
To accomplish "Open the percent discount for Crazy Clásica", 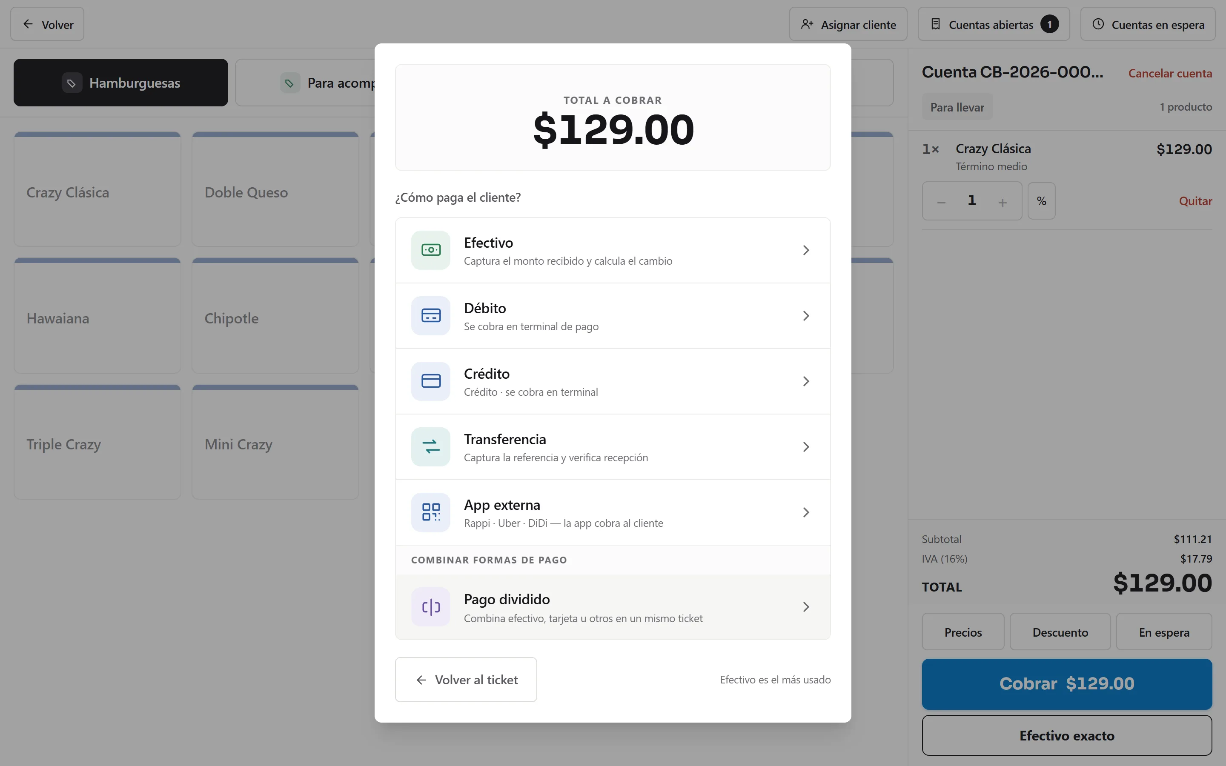I will [1041, 200].
